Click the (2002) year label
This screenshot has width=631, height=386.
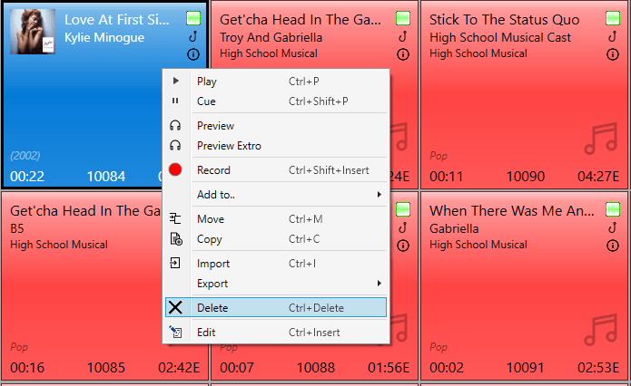[25, 156]
